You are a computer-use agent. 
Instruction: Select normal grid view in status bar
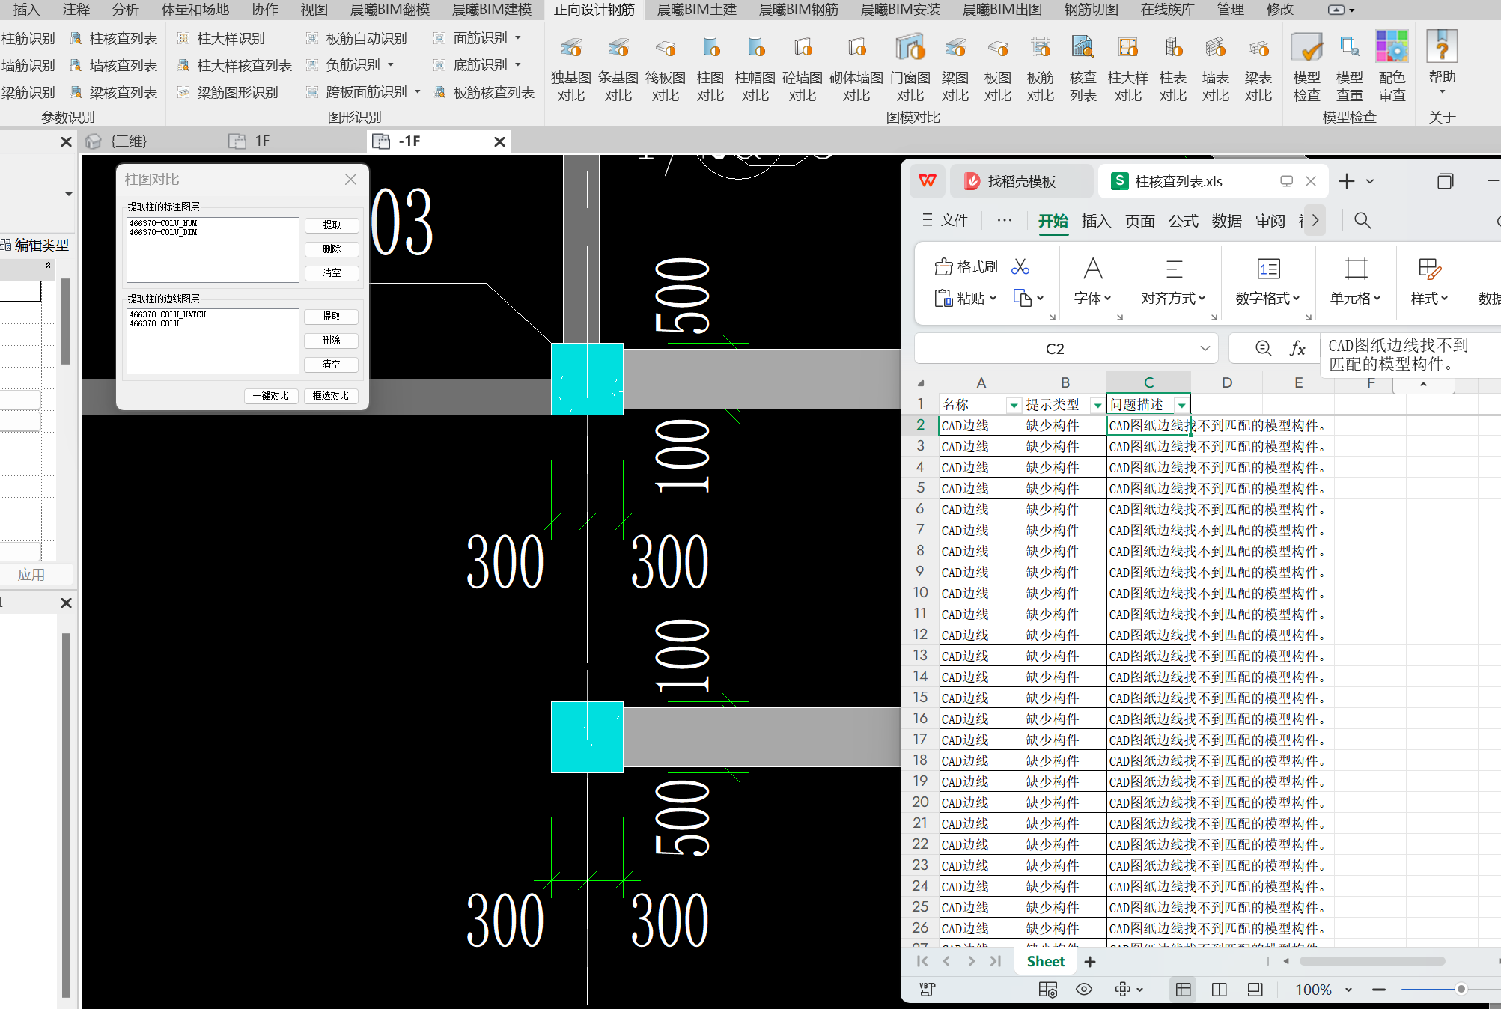(1183, 990)
